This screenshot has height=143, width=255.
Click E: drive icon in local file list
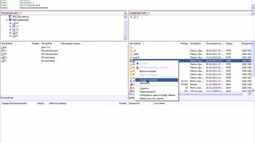click(3, 57)
